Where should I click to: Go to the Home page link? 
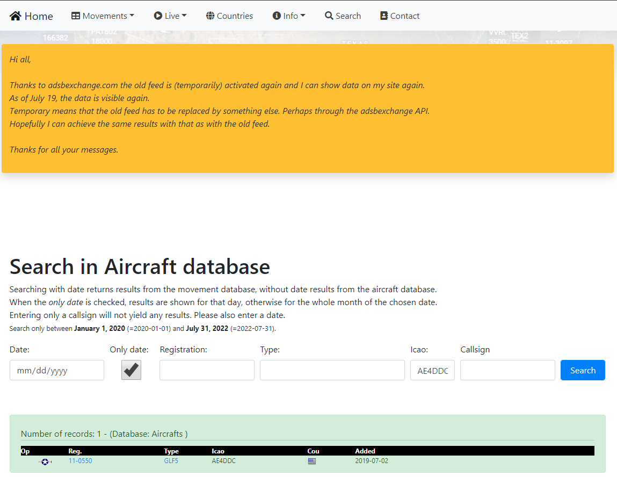pos(31,16)
